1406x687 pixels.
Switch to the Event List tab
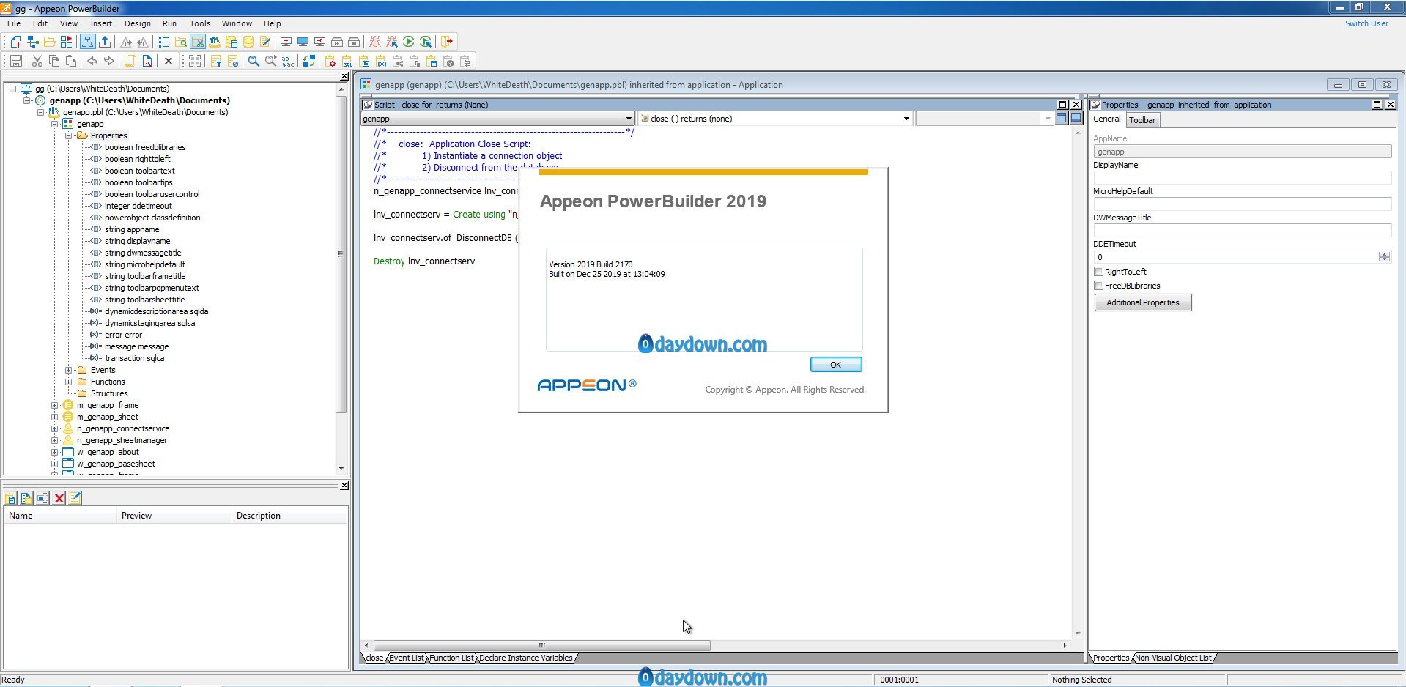click(407, 658)
